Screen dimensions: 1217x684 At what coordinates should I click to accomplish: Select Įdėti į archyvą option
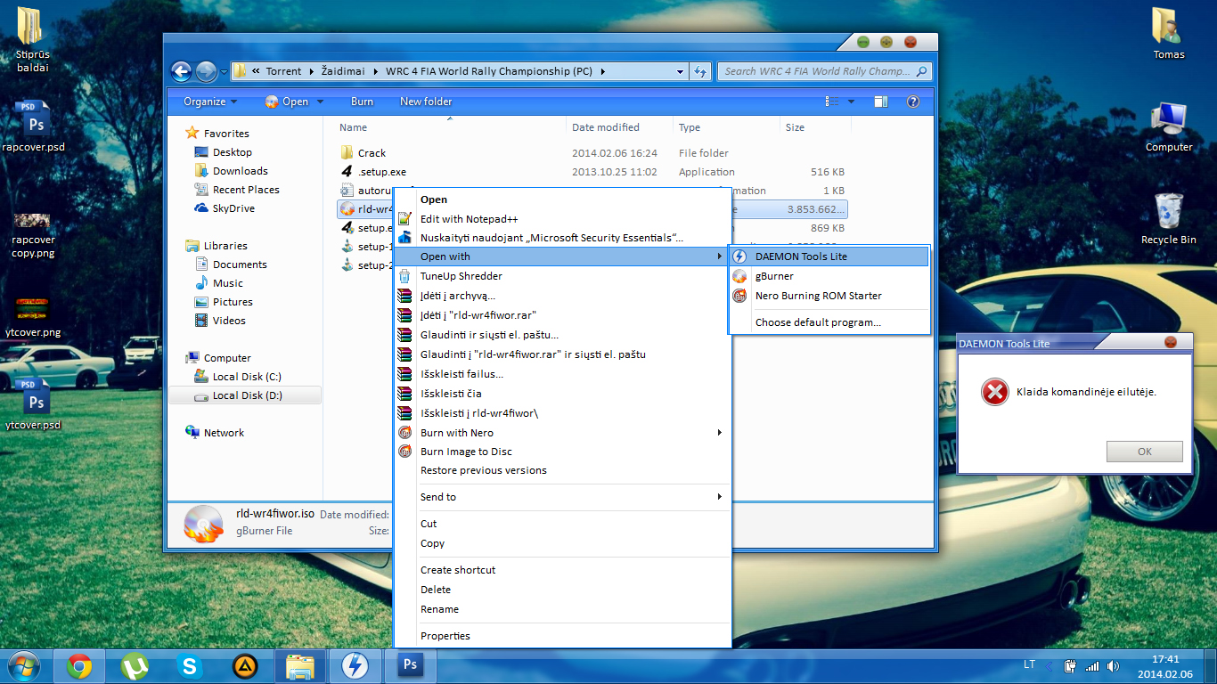click(561, 296)
